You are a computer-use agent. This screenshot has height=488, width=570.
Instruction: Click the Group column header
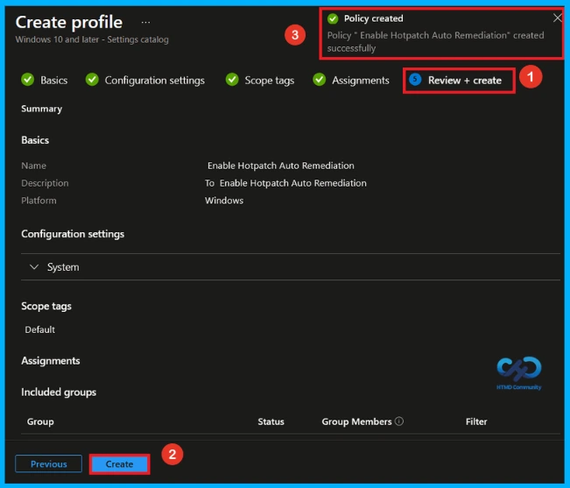[40, 421]
